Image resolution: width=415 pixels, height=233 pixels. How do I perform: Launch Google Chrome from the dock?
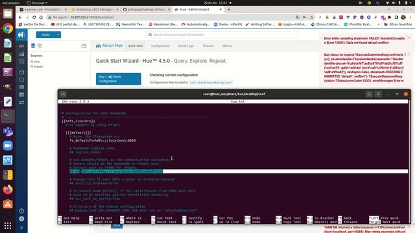click(x=8, y=28)
